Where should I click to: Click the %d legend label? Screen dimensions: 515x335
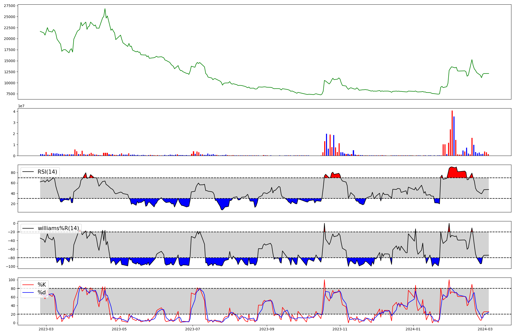point(42,292)
